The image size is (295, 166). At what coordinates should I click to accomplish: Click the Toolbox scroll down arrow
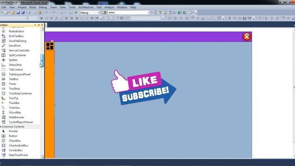click(42, 157)
